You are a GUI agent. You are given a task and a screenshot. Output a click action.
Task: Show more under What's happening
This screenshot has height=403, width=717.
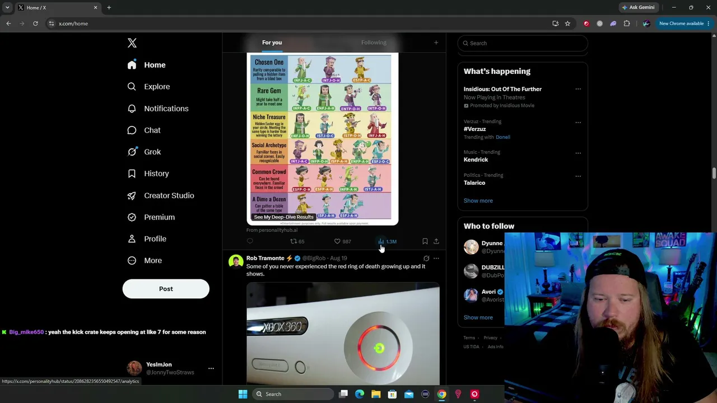coord(478,200)
